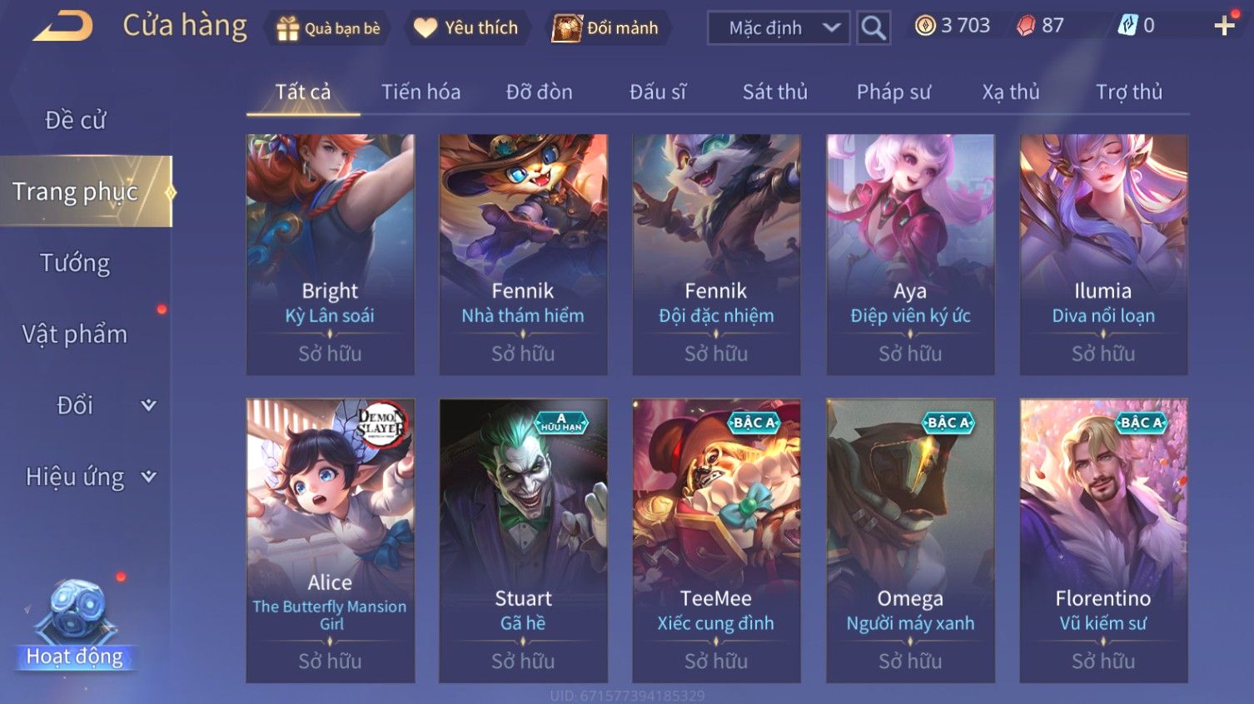Go back using the return arrow icon
Image resolution: width=1254 pixels, height=704 pixels.
(x=63, y=26)
